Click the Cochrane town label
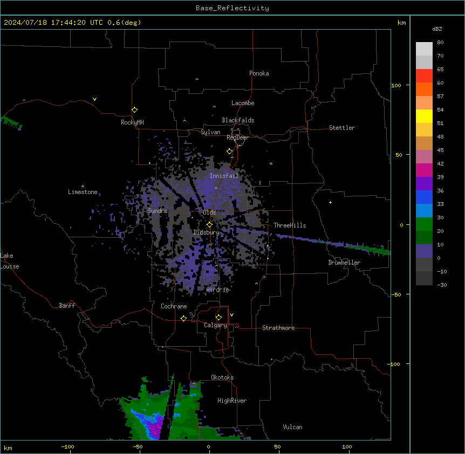This screenshot has width=465, height=454. point(174,306)
